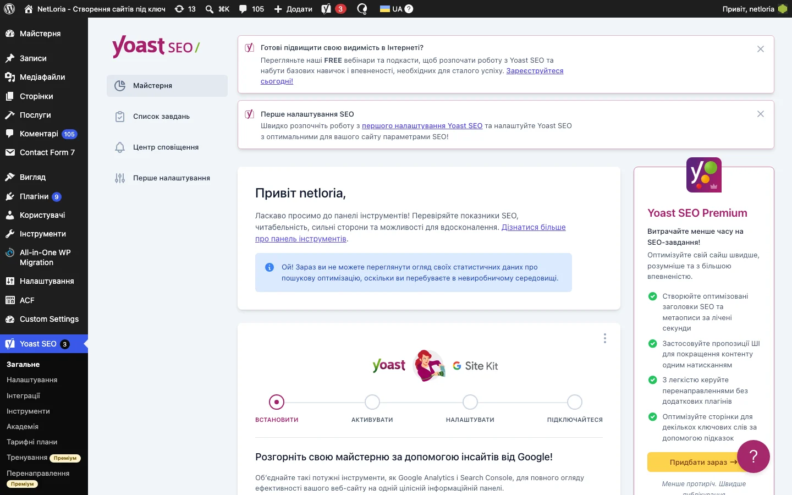Viewport: 792px width, 495px height.
Task: Select Перше налаштування in Yoast navigation
Action: [167, 178]
